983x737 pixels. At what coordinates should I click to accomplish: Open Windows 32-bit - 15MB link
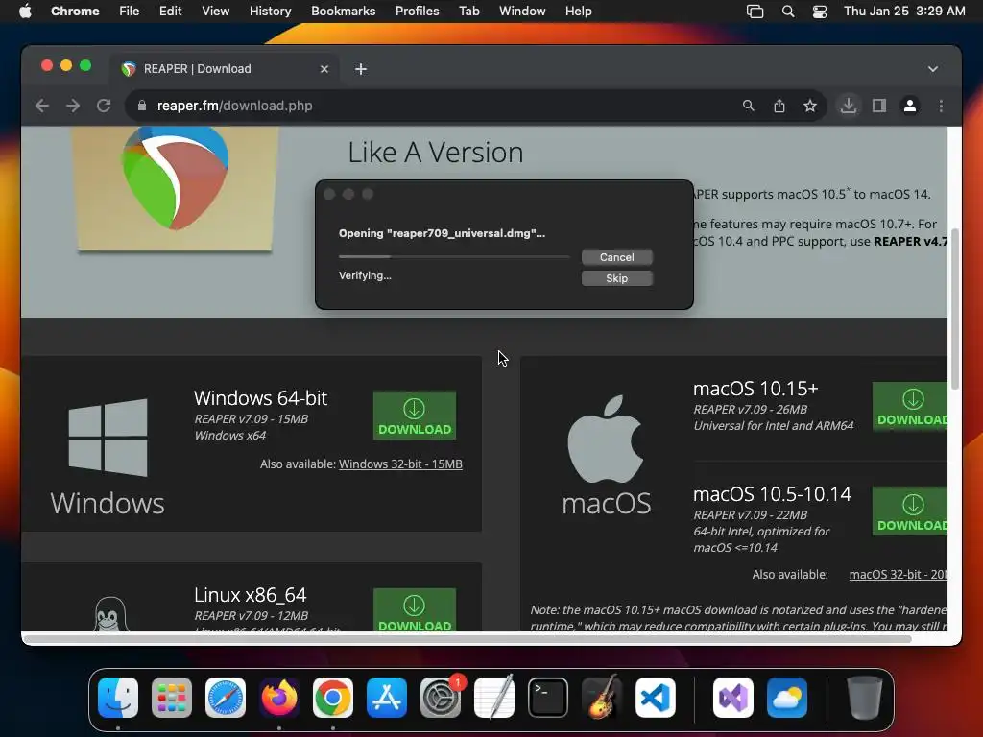pos(400,464)
